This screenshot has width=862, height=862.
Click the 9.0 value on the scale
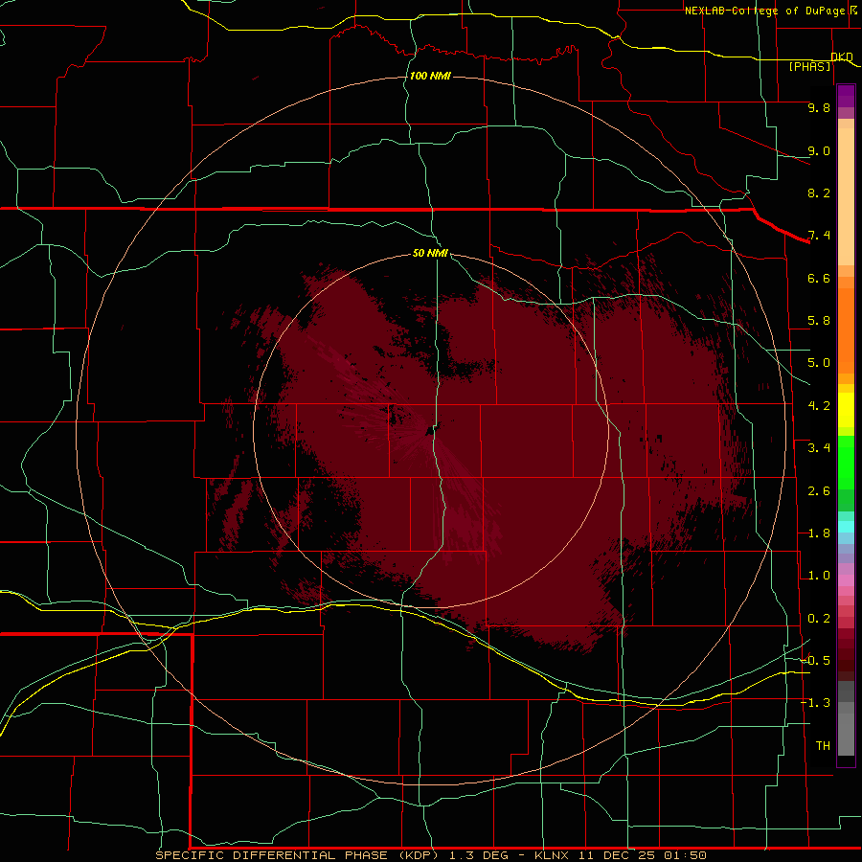[x=819, y=150]
